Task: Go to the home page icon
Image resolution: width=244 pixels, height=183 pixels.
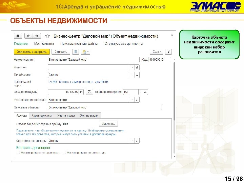Action: (x=18, y=36)
